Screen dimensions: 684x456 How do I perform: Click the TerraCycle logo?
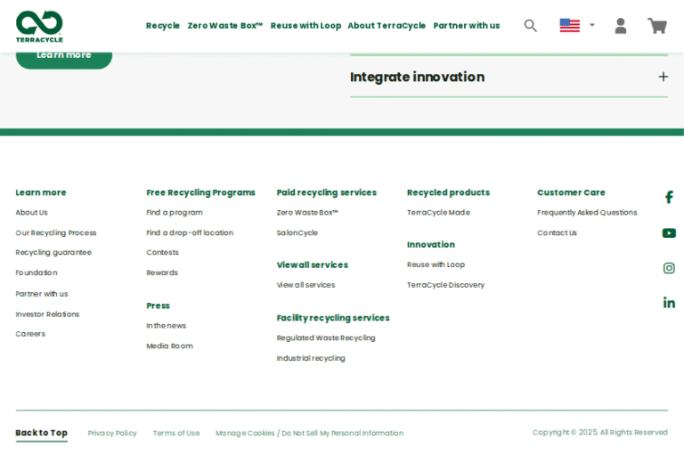[39, 26]
